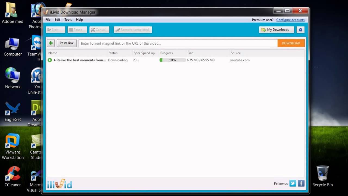Click the orange DOWNLOAD button
This screenshot has height=196, width=348.
(x=291, y=43)
